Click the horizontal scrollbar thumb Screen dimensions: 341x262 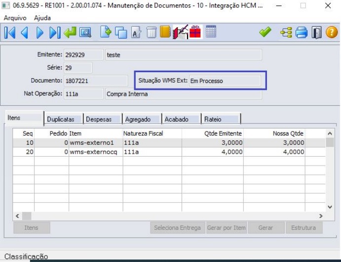click(27, 216)
